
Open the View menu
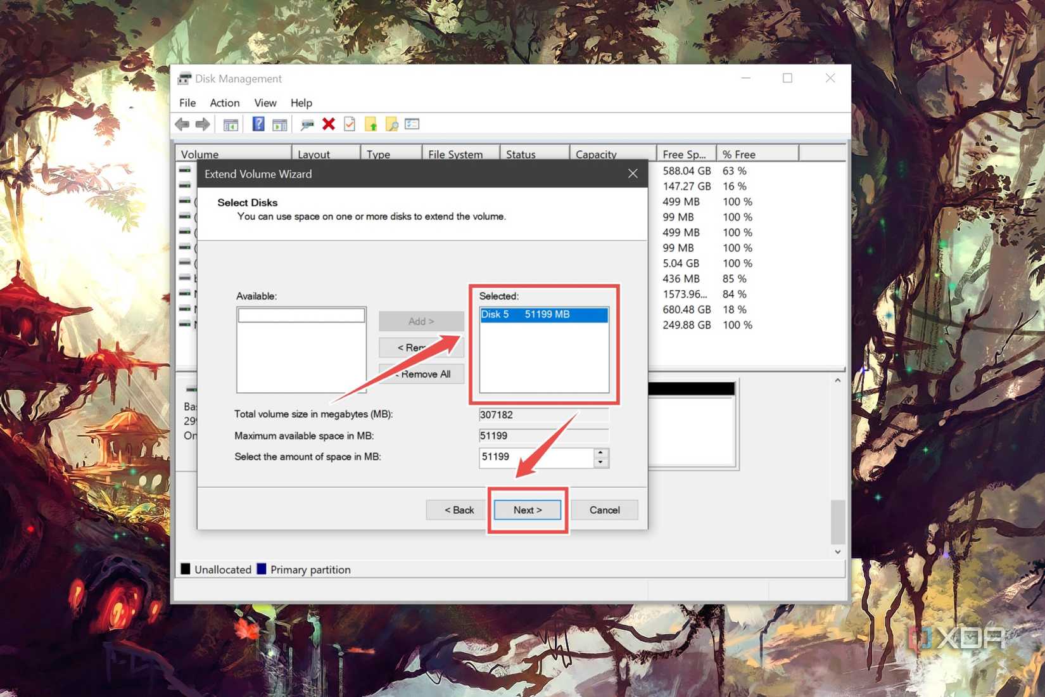265,103
